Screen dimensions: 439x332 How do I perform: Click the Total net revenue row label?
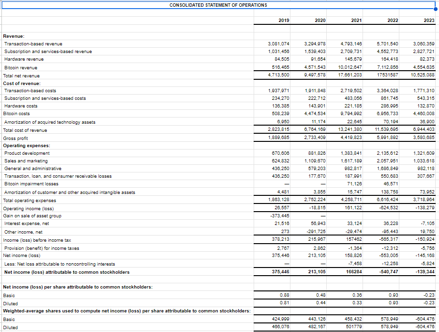[21, 75]
